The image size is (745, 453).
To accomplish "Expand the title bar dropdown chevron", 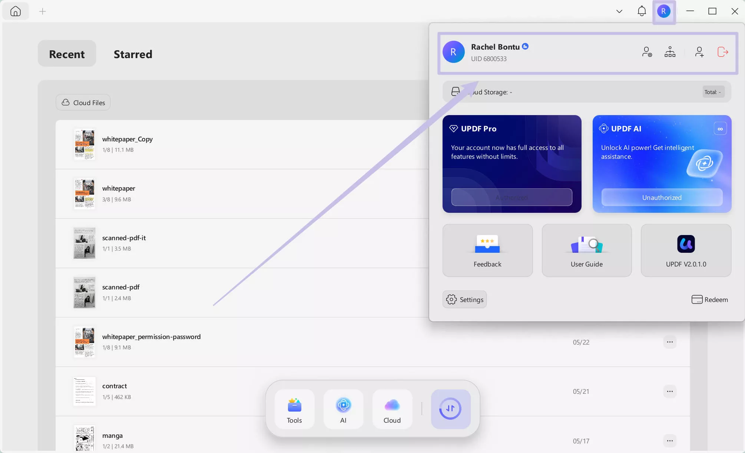I will pyautogui.click(x=619, y=11).
